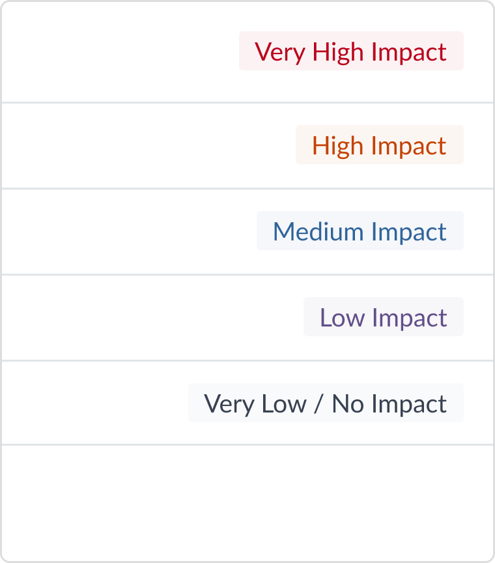Viewport: 495px width, 563px height.
Task: Click the divider beneath the Medium Impact row
Action: pos(247,274)
